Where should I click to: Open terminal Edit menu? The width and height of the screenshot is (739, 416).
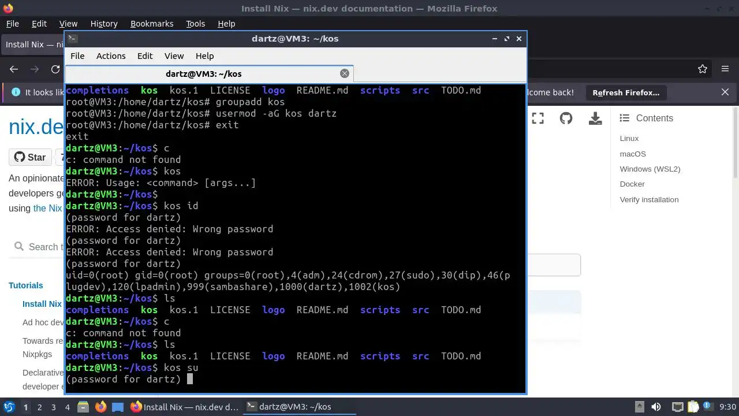[x=145, y=56]
